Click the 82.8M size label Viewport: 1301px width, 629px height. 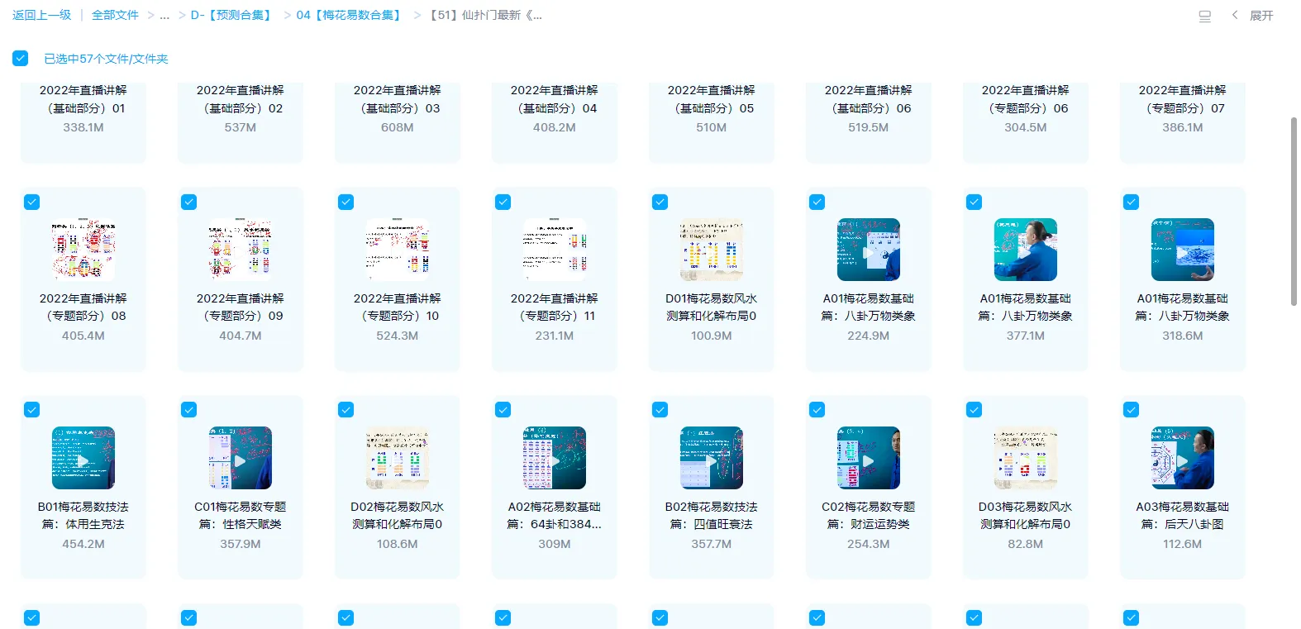(x=1026, y=544)
